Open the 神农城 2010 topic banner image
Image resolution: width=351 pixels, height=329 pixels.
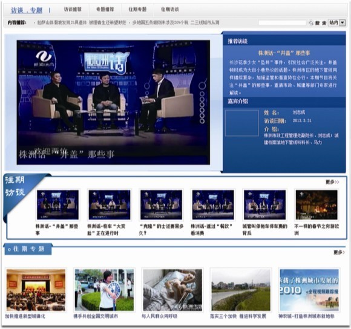309,290
